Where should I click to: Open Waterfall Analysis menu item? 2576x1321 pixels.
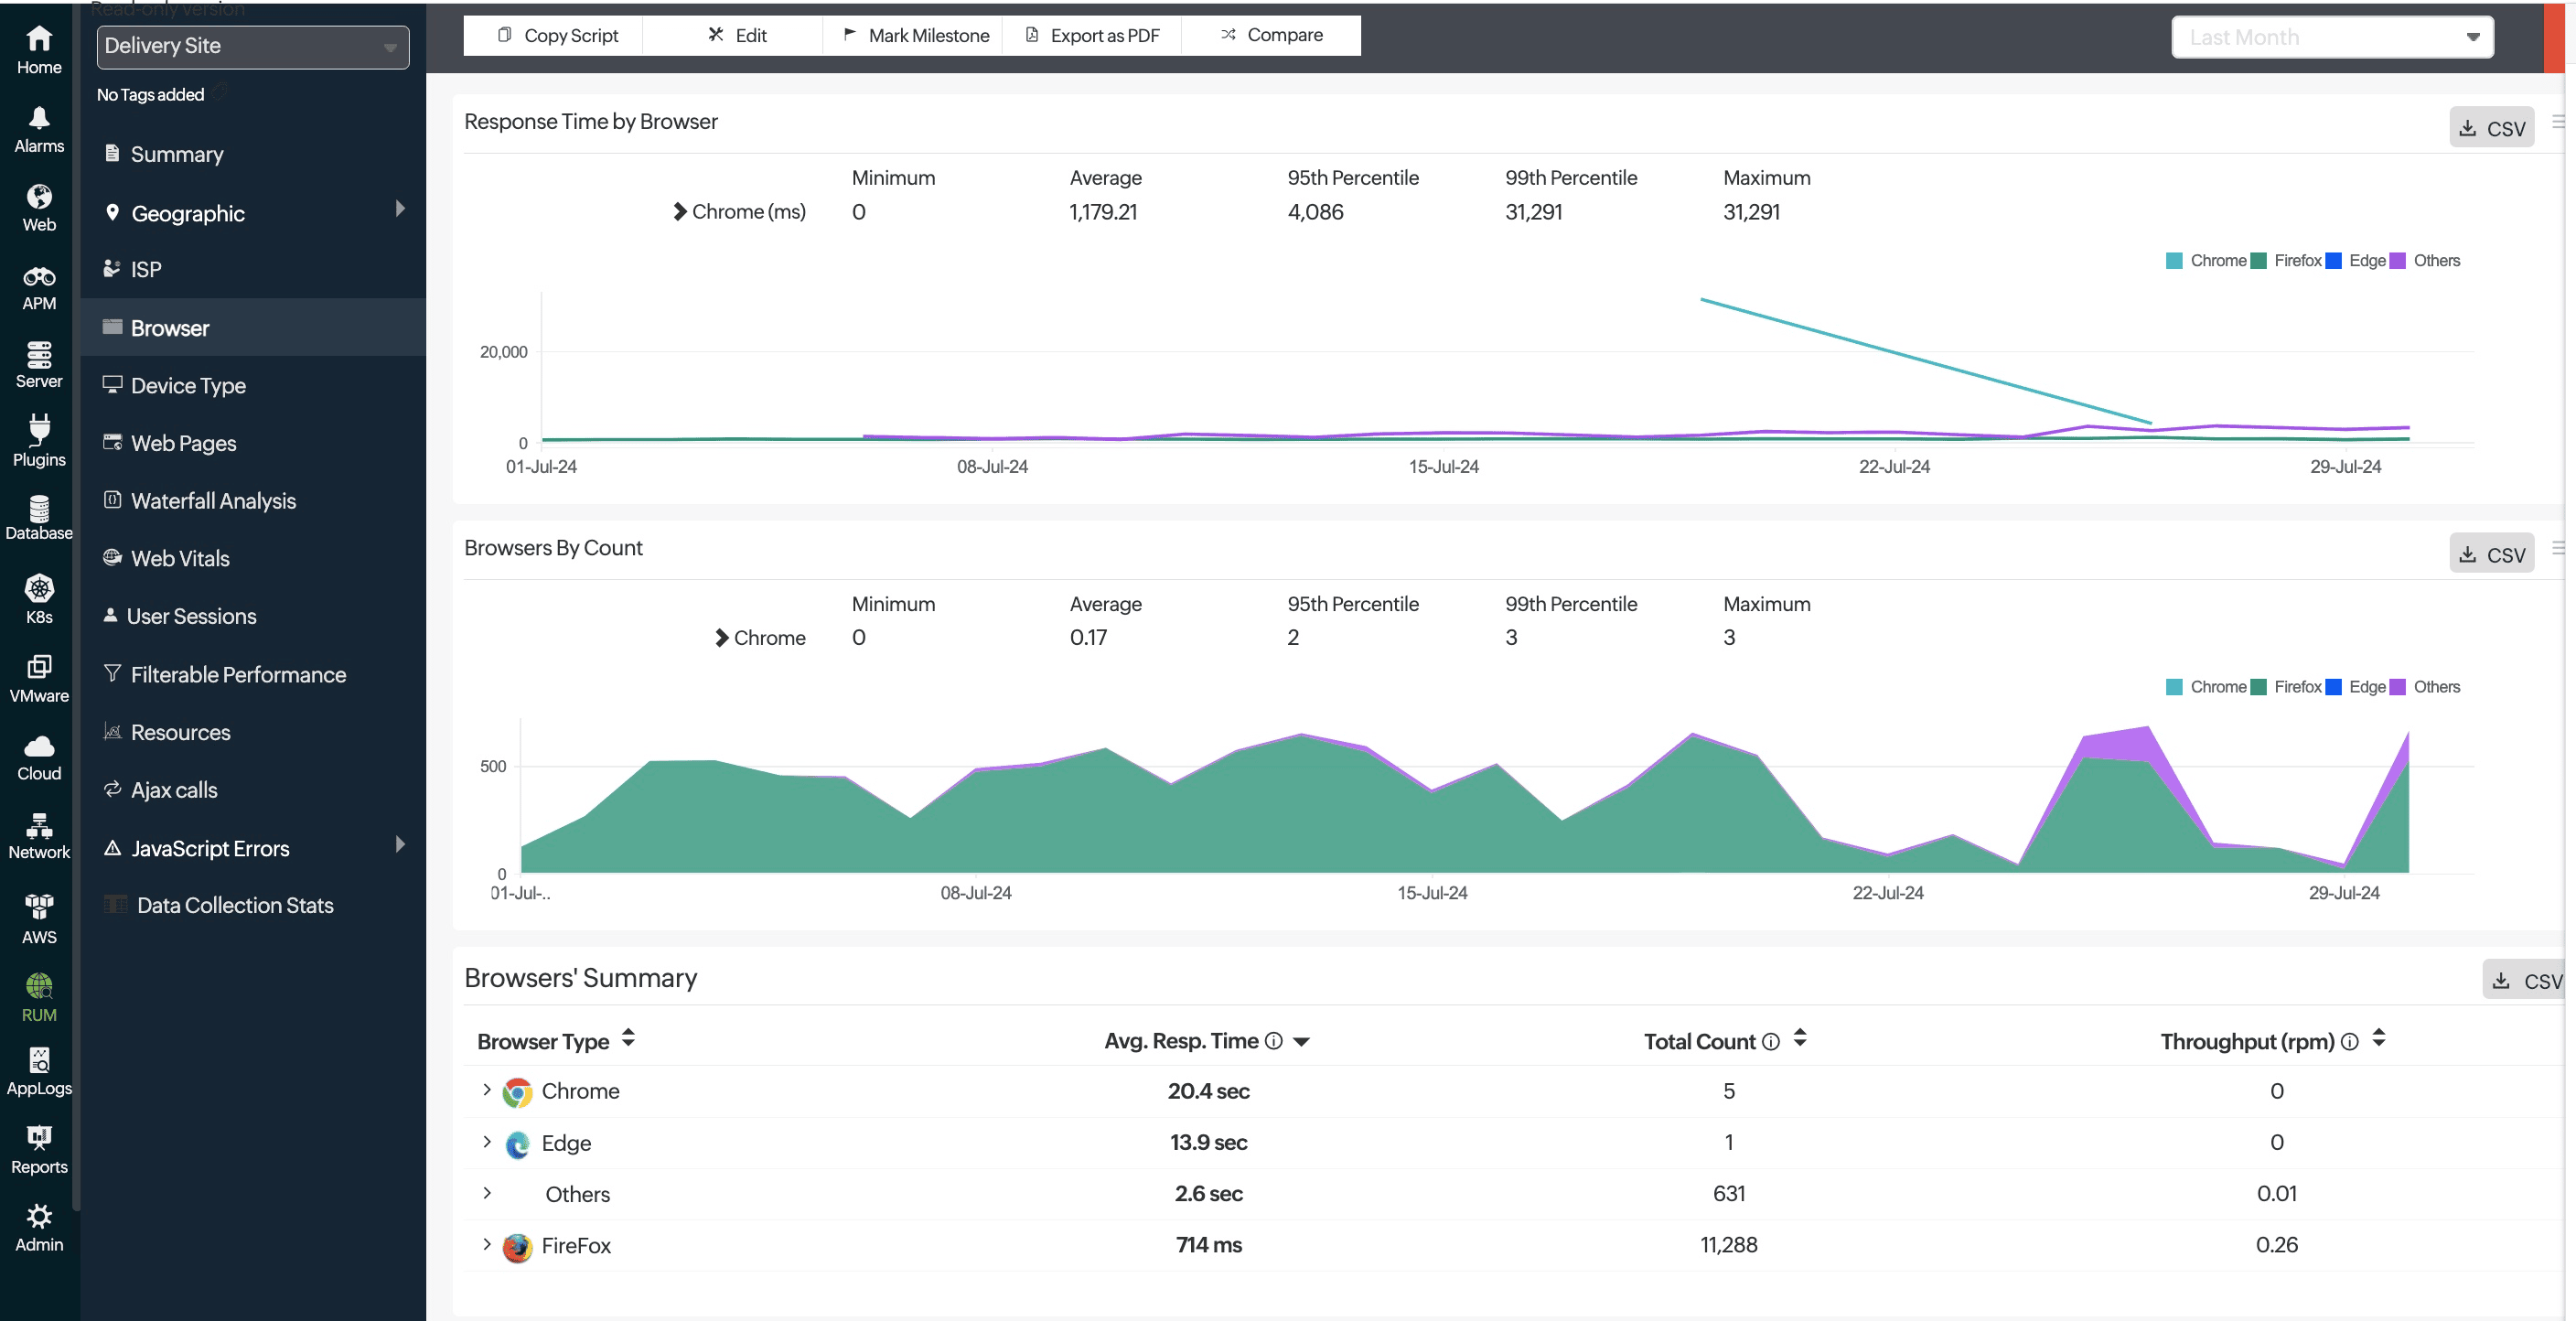pos(213,501)
